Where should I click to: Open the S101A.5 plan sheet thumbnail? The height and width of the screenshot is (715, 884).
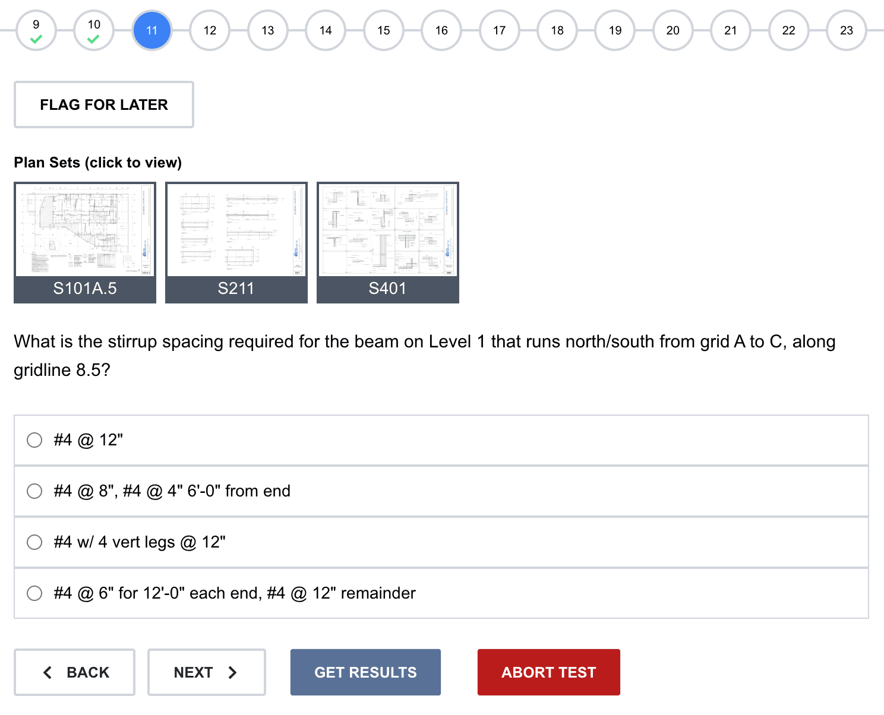[x=85, y=242]
